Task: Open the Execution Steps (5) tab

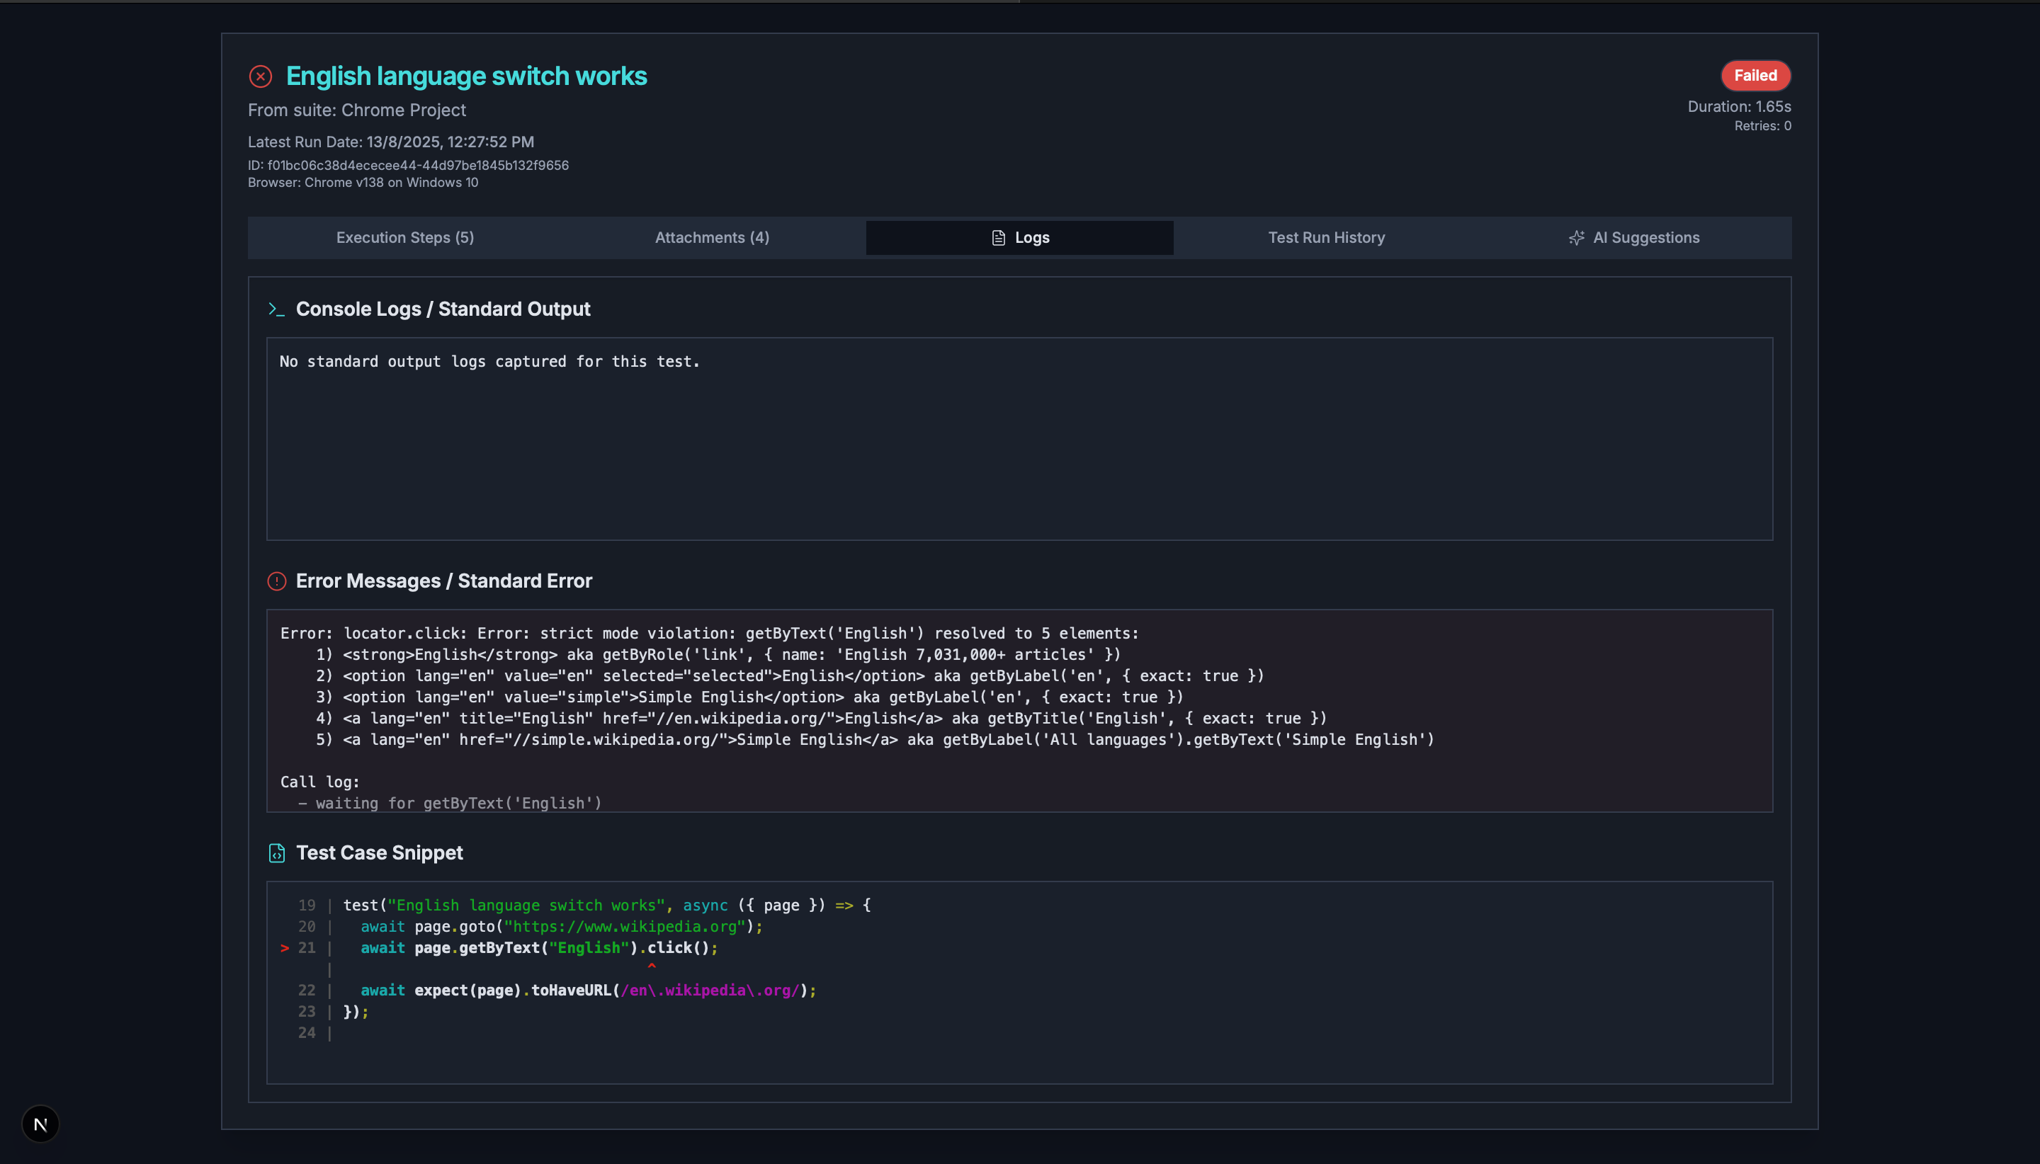Action: point(404,237)
